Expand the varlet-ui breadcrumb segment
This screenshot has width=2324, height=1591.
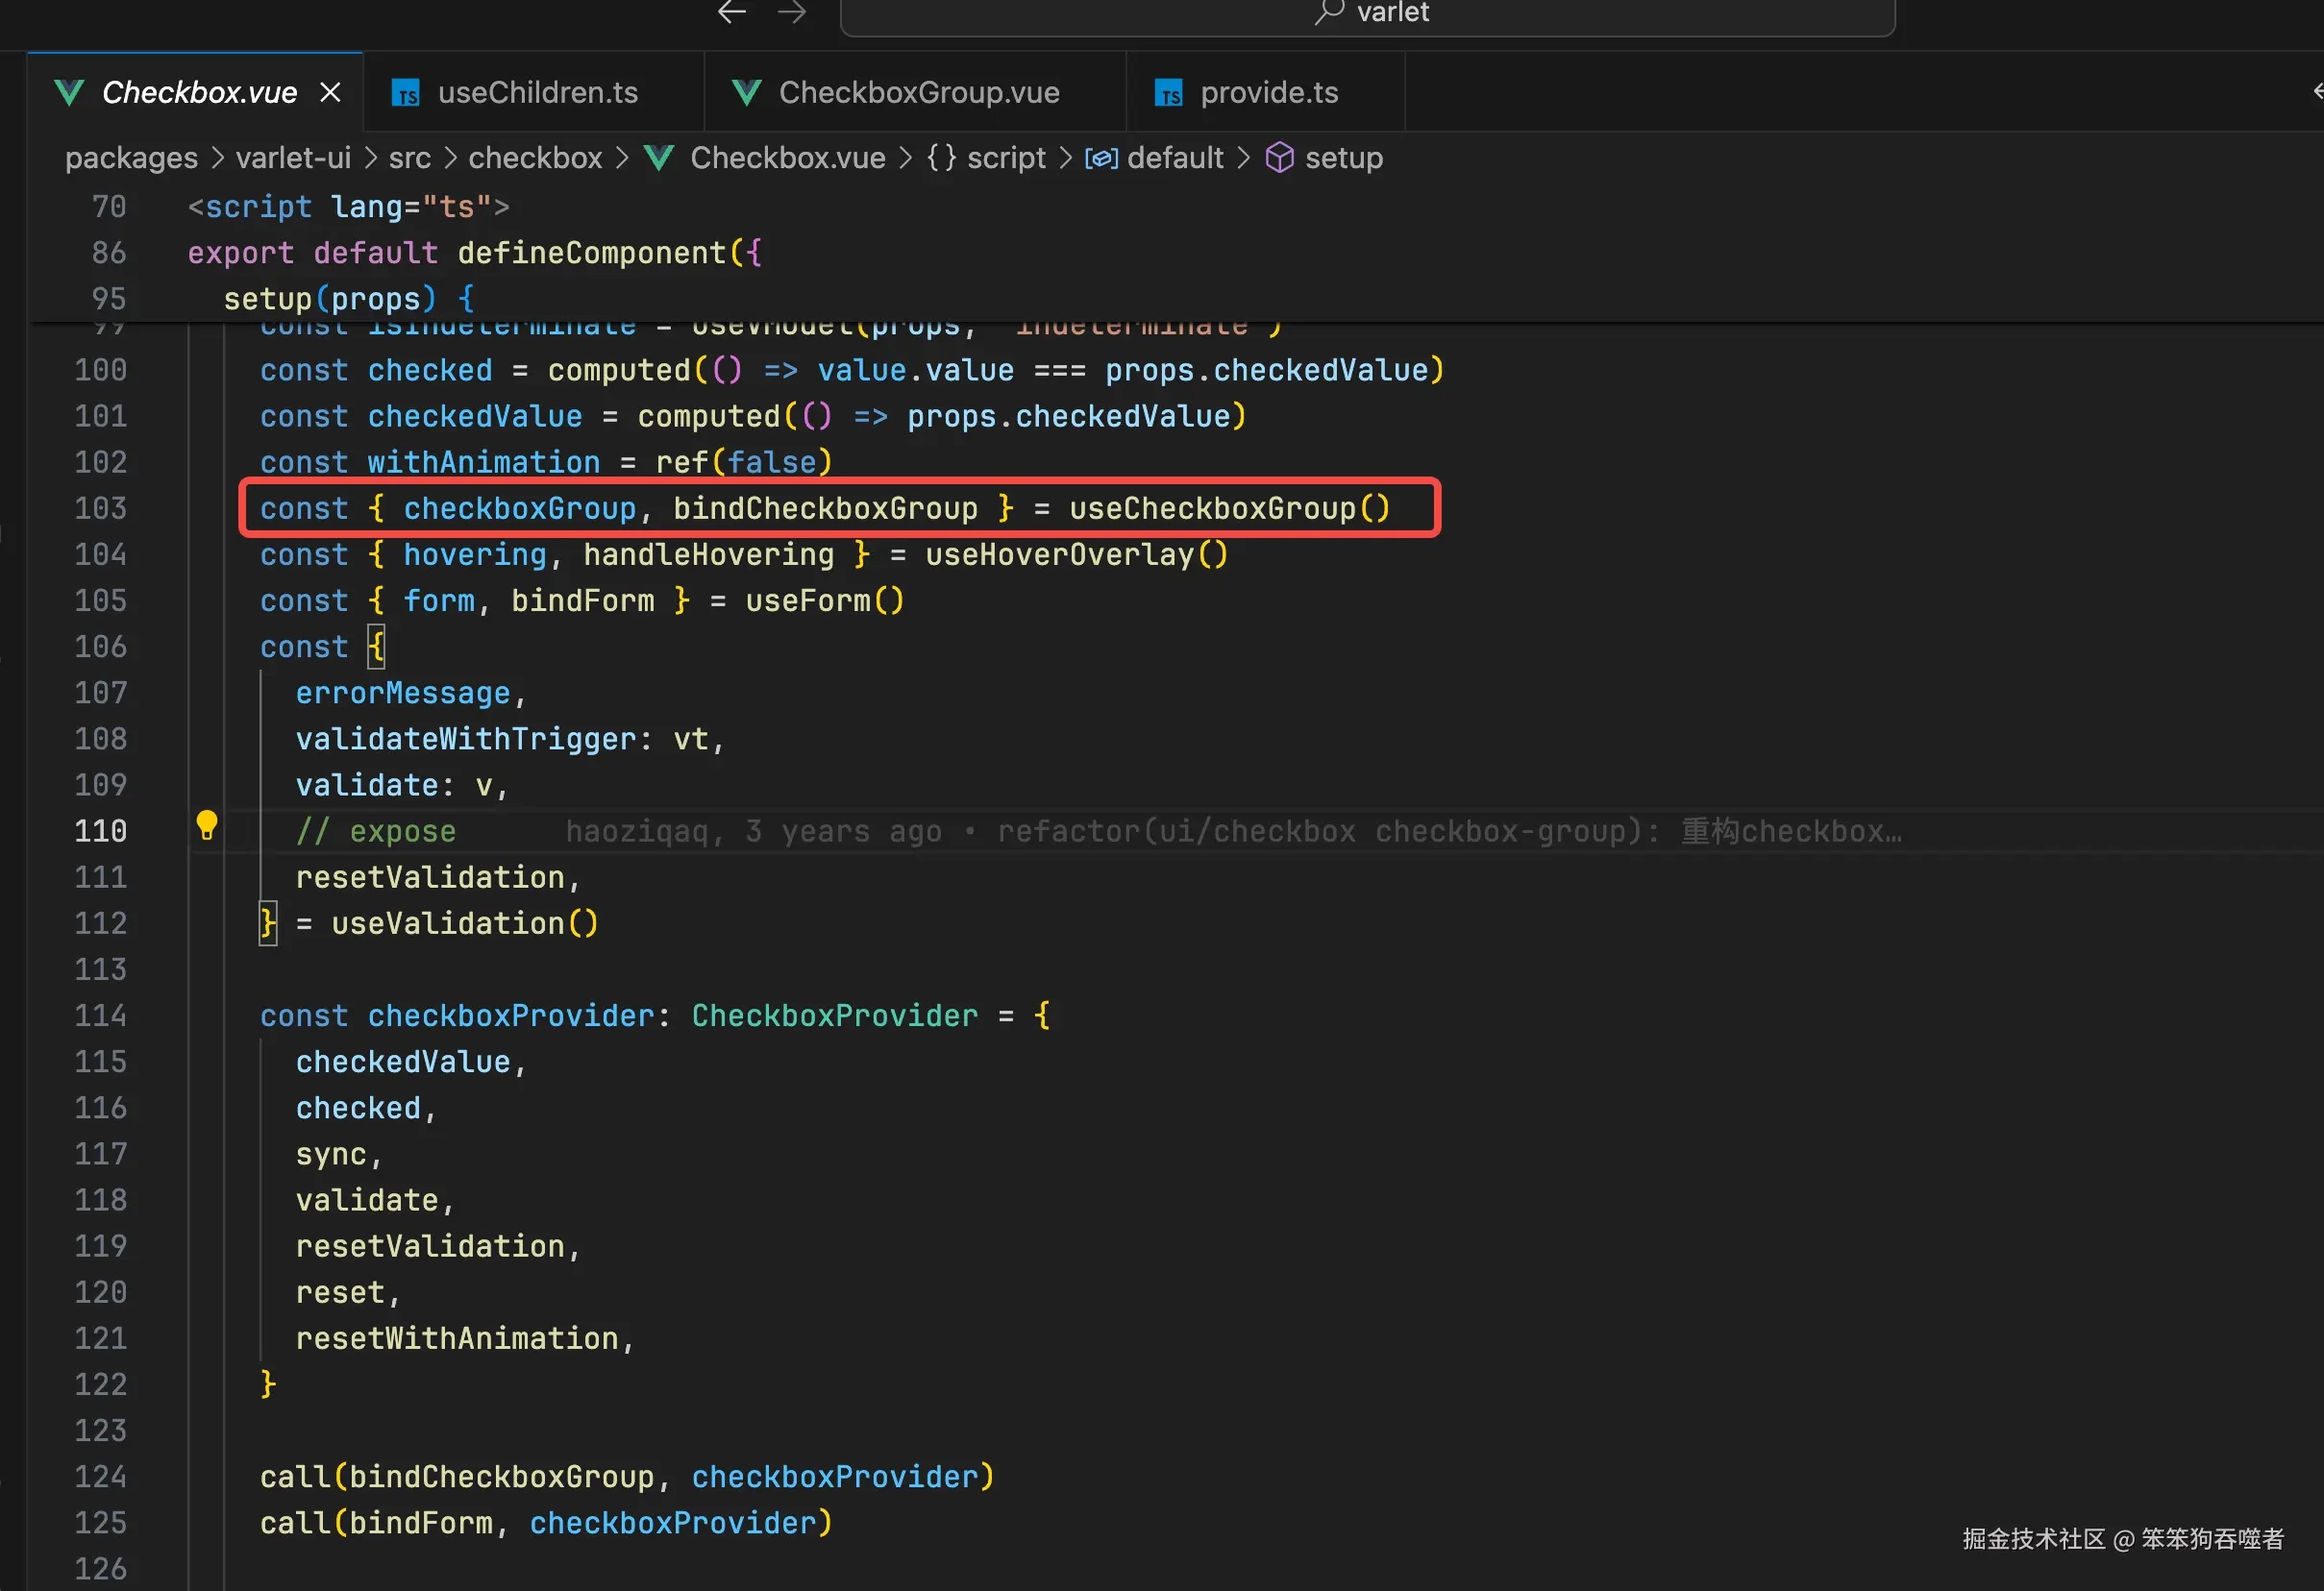(x=293, y=158)
